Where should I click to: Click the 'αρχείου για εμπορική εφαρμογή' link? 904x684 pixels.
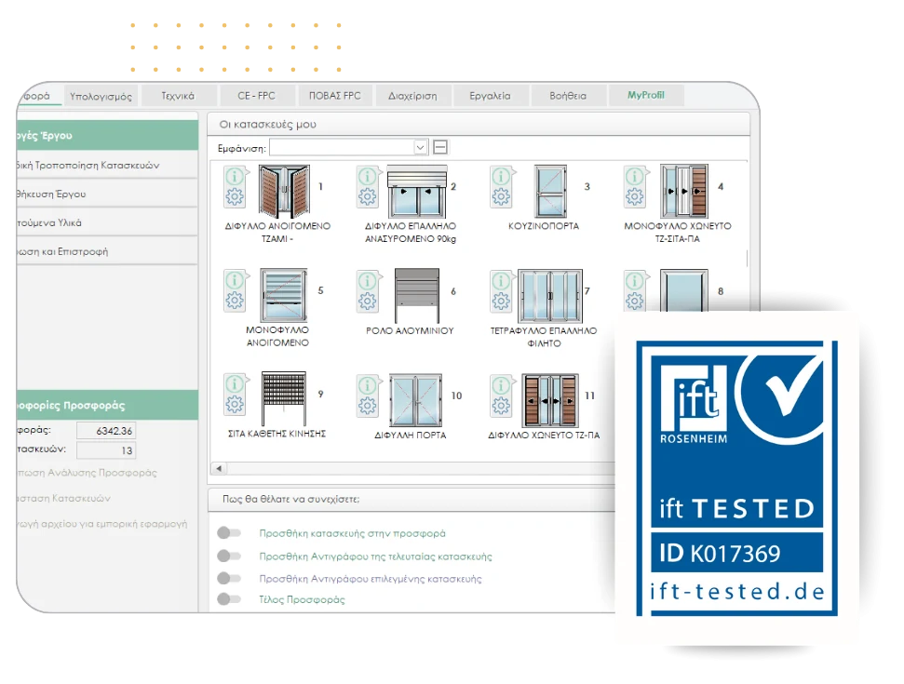[102, 524]
